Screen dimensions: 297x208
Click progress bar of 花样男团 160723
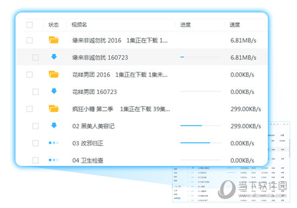200,91
